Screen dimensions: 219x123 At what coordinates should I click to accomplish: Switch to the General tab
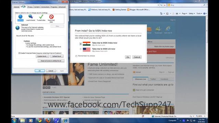coord(16,7)
